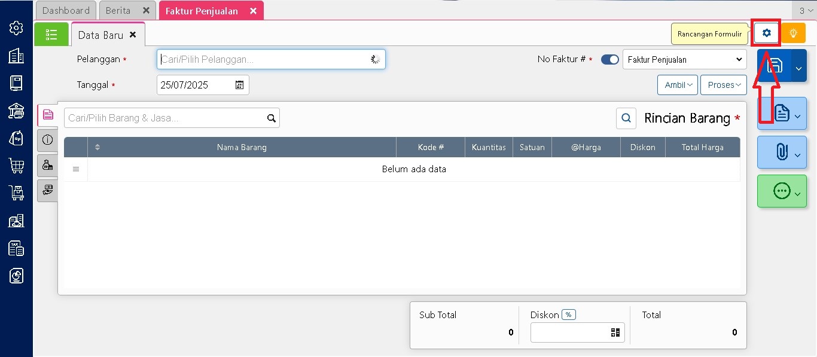Expand the Ambil dropdown menu
This screenshot has height=357, width=817.
coord(677,85)
